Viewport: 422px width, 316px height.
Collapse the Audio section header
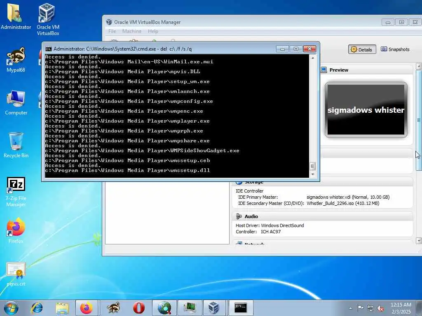[x=322, y=216]
